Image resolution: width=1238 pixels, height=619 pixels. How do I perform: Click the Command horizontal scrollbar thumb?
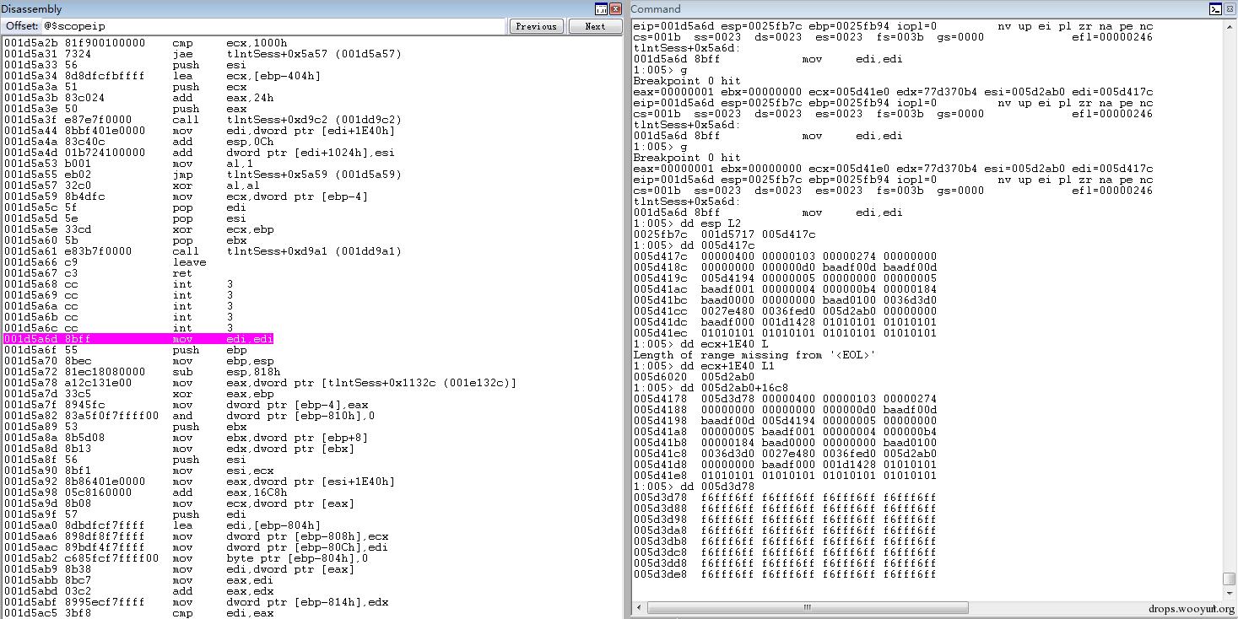(x=806, y=607)
